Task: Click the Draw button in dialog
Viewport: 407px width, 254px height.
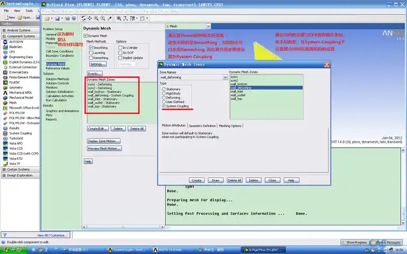Action: pos(215,180)
